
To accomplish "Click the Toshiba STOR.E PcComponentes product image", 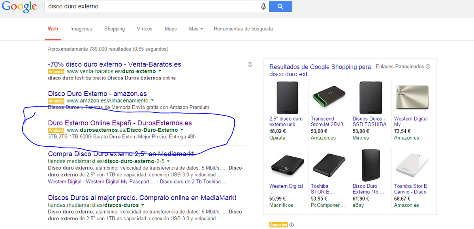I will click(329, 165).
